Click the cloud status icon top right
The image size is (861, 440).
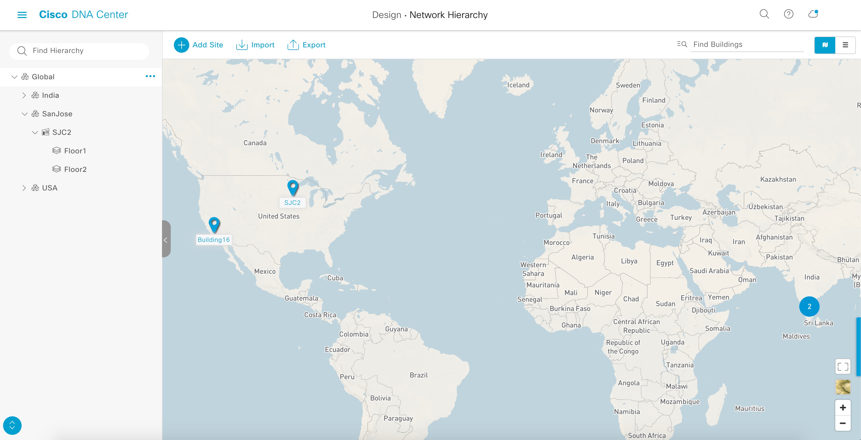point(813,14)
